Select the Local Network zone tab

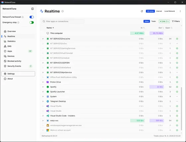[170, 11]
